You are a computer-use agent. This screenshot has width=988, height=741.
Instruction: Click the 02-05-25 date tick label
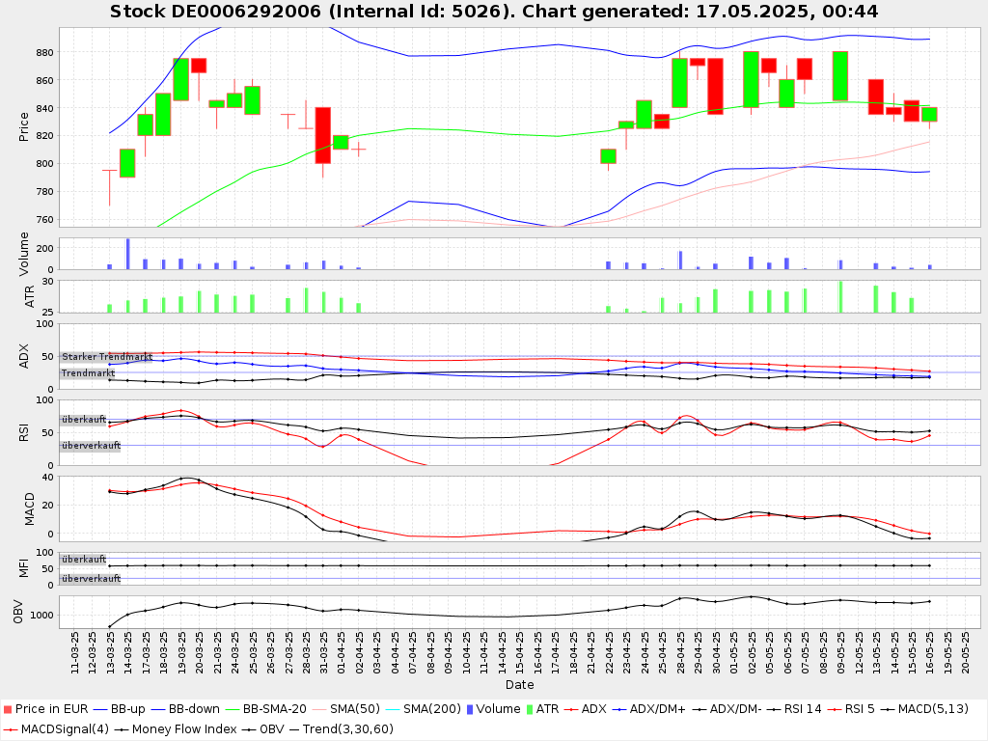click(x=751, y=653)
